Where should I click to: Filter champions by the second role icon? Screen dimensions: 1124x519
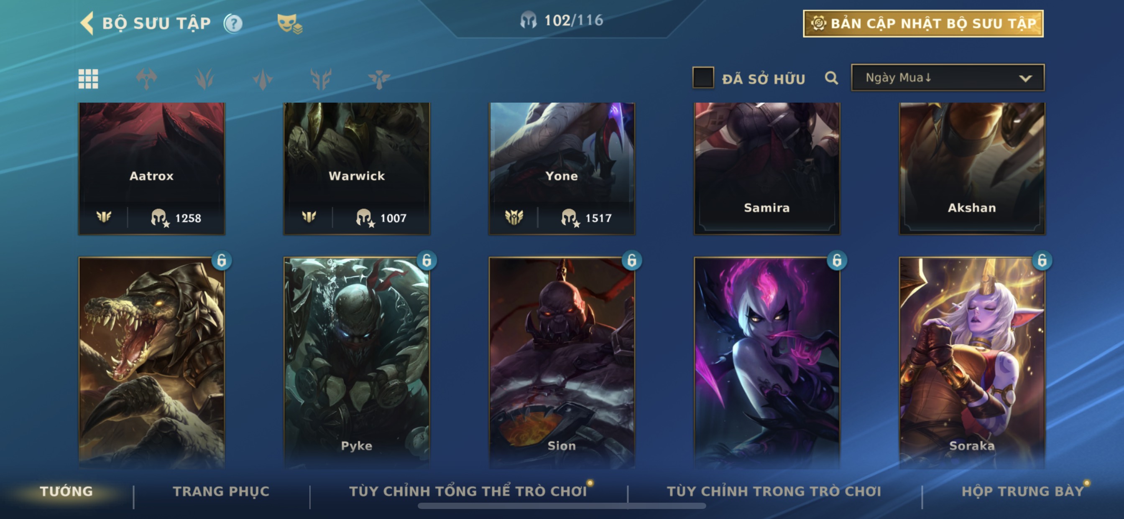tap(204, 79)
